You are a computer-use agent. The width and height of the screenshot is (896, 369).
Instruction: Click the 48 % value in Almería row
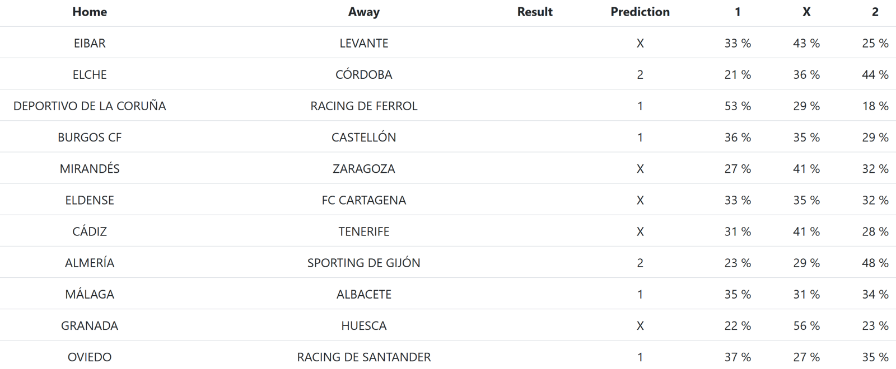point(875,262)
